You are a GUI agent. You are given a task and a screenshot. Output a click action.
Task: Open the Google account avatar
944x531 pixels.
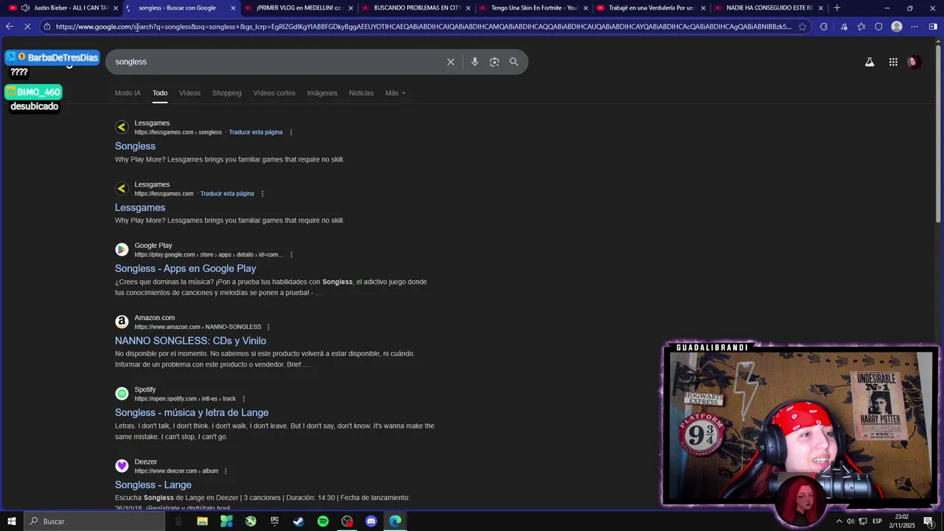914,62
